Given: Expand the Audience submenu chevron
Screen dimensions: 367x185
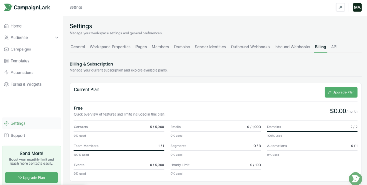Looking at the screenshot, I should coord(57,38).
